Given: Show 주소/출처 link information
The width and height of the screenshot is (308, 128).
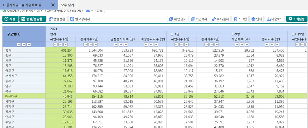Looking at the screenshot, I should [x=220, y=19].
